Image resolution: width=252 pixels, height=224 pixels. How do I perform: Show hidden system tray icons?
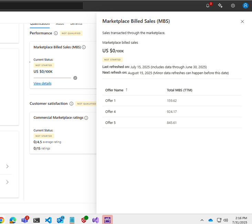(202, 220)
